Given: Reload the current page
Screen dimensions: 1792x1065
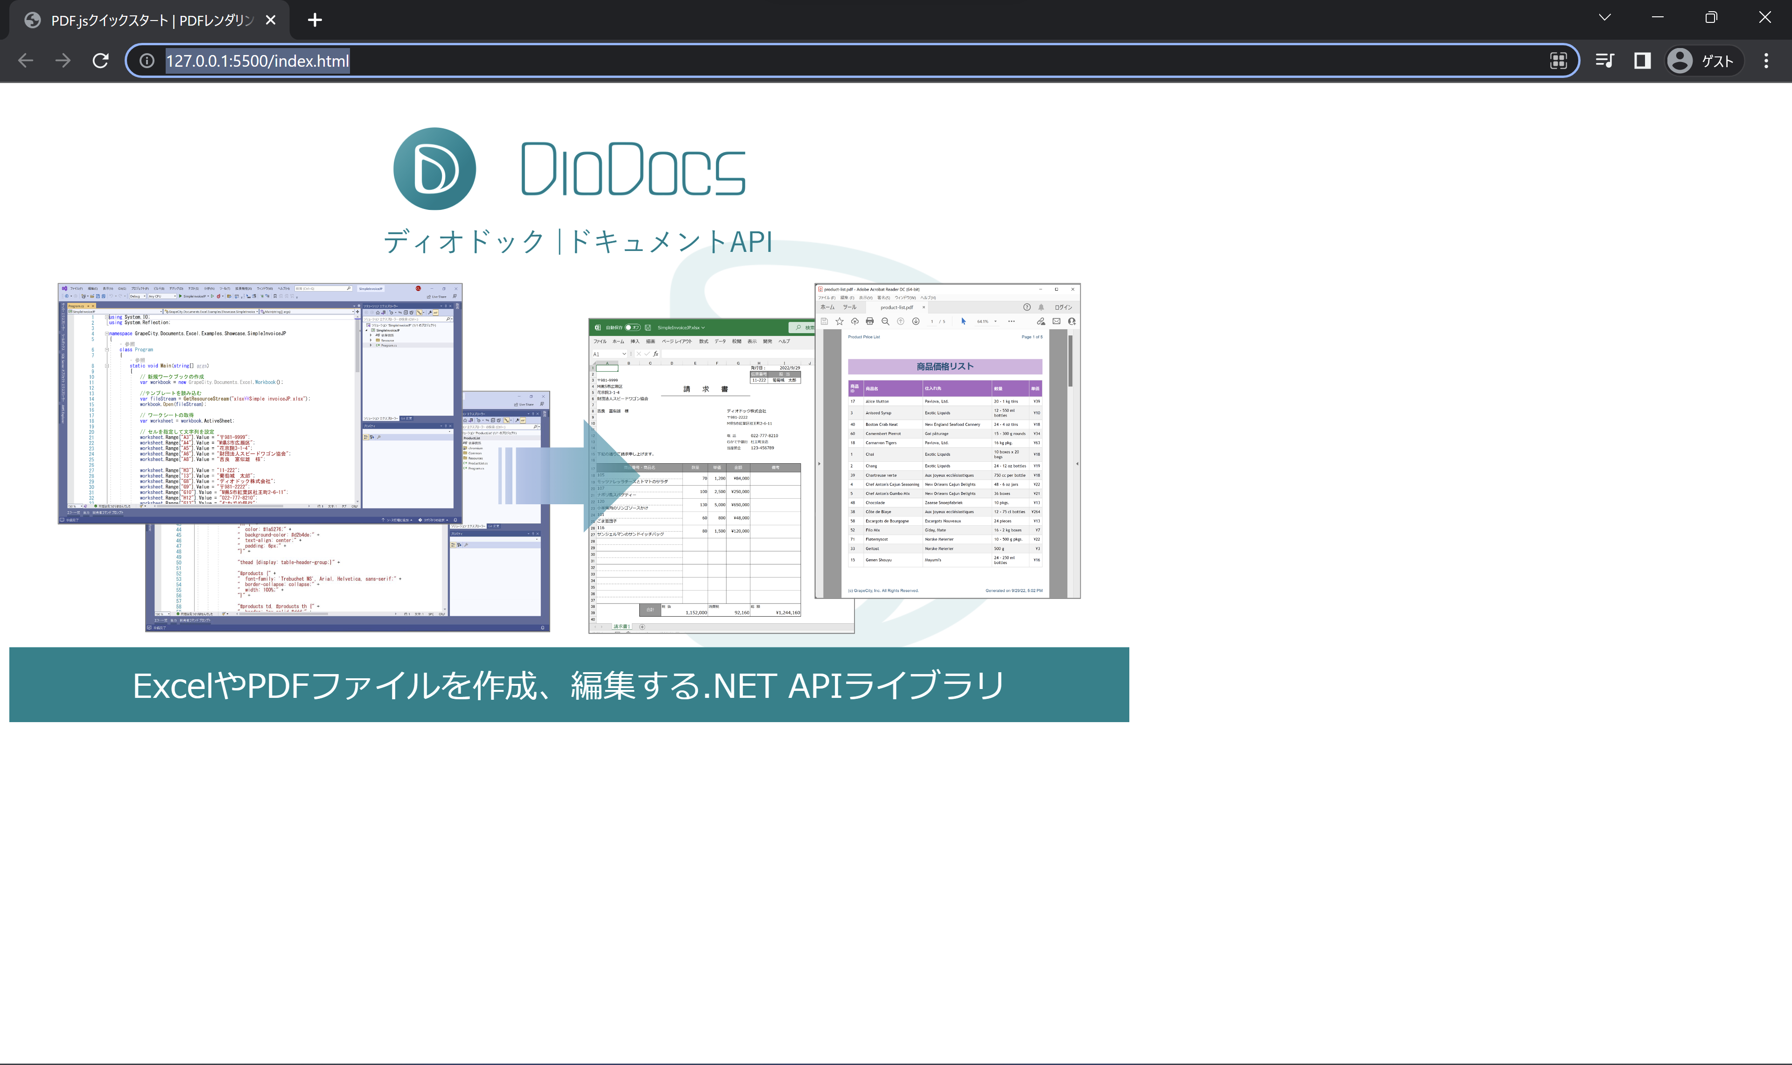Looking at the screenshot, I should click(x=100, y=61).
